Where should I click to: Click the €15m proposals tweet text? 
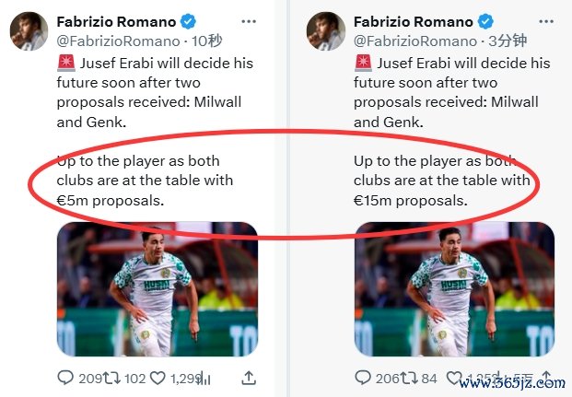pos(412,200)
